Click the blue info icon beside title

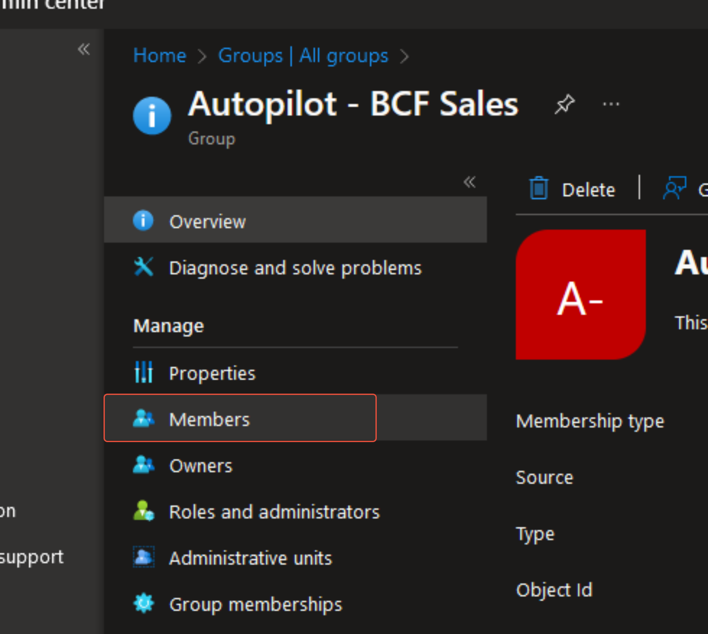pos(152,116)
